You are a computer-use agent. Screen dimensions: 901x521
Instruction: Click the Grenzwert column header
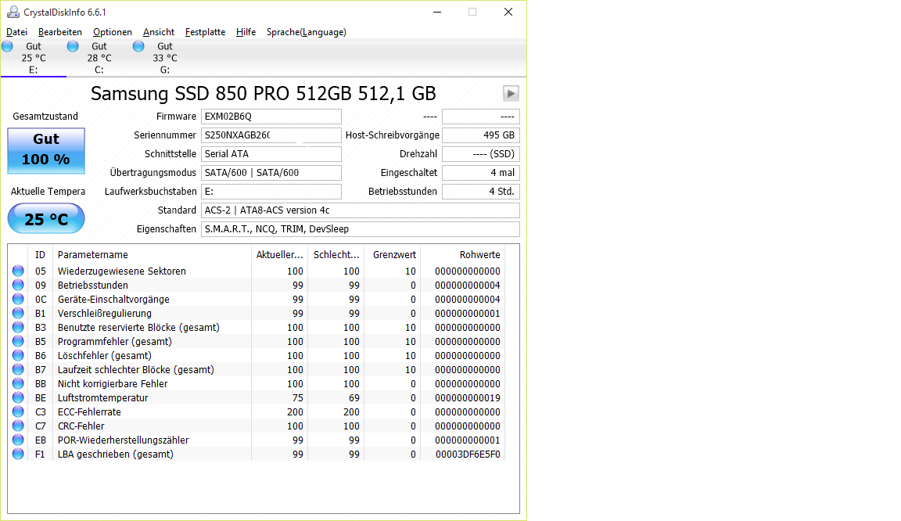[393, 255]
